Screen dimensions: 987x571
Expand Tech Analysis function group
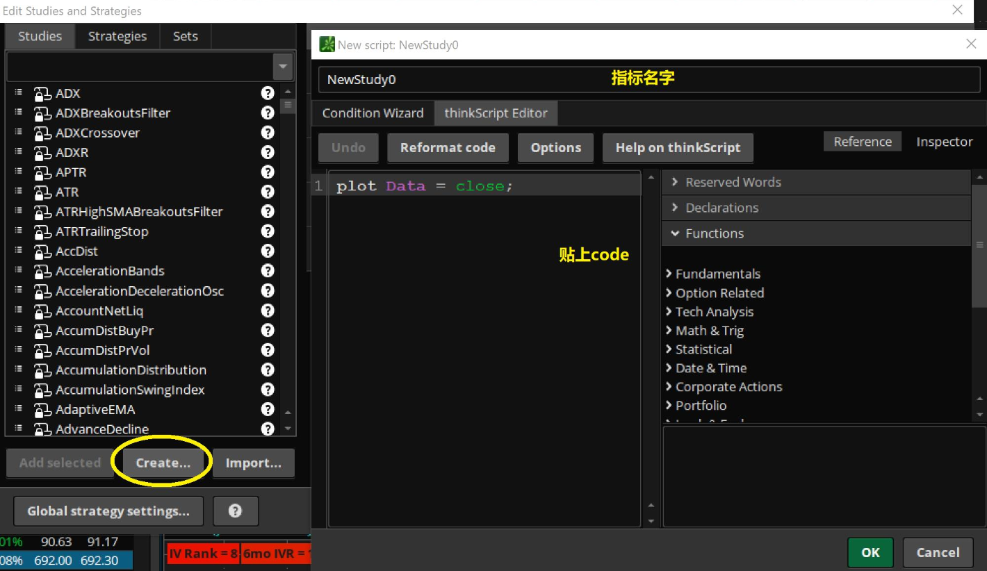click(709, 312)
